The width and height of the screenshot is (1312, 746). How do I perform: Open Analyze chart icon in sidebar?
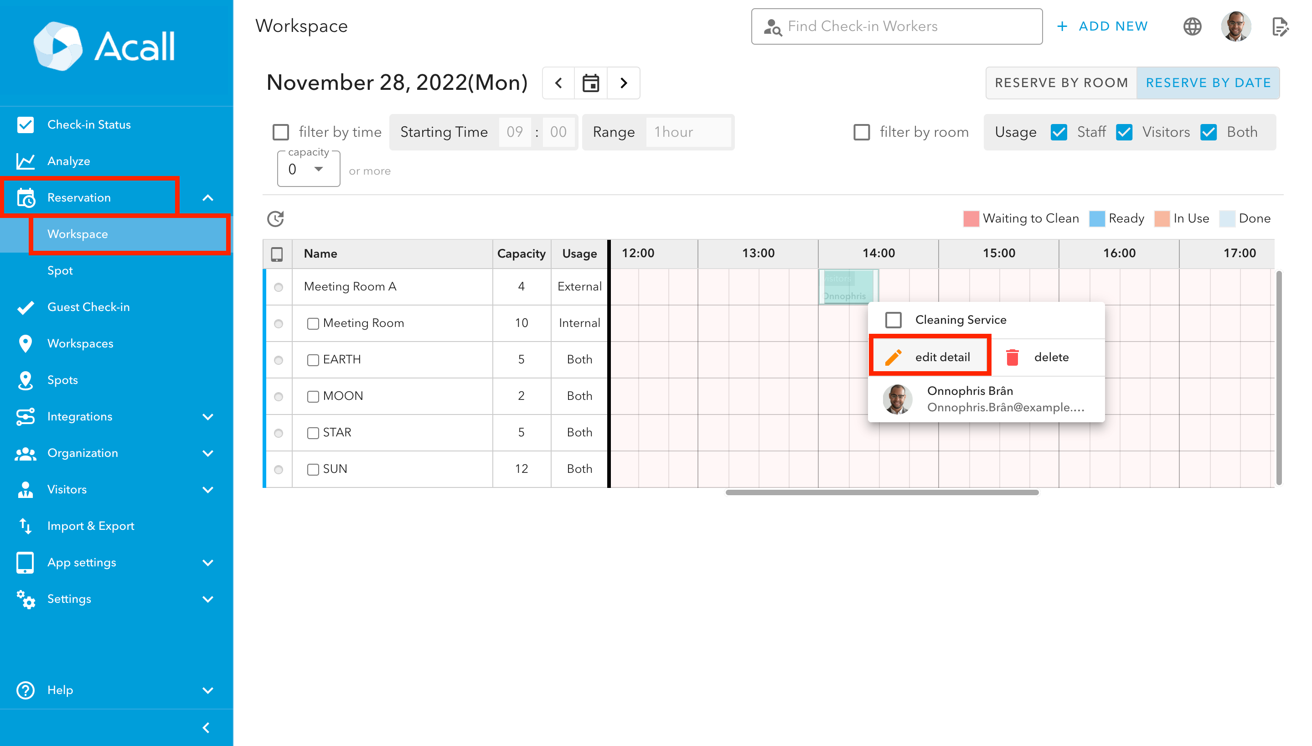25,161
